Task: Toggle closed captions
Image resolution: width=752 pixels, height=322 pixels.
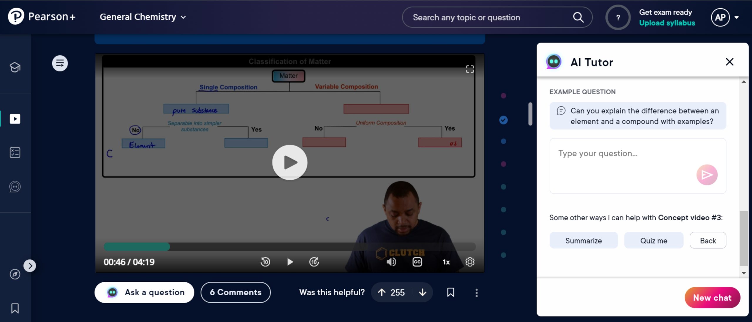Action: tap(417, 261)
